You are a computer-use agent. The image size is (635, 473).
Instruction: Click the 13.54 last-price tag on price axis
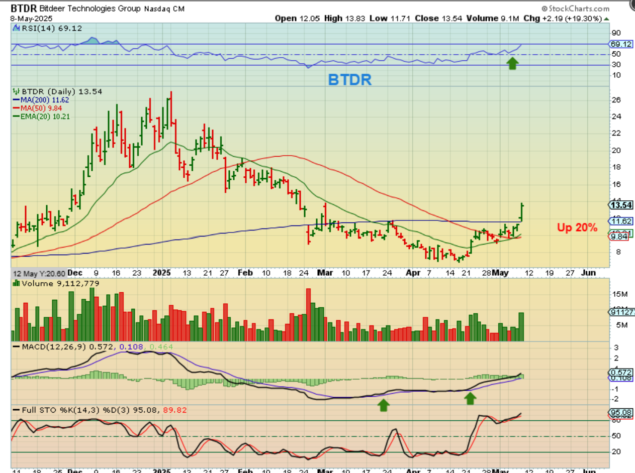coord(620,205)
